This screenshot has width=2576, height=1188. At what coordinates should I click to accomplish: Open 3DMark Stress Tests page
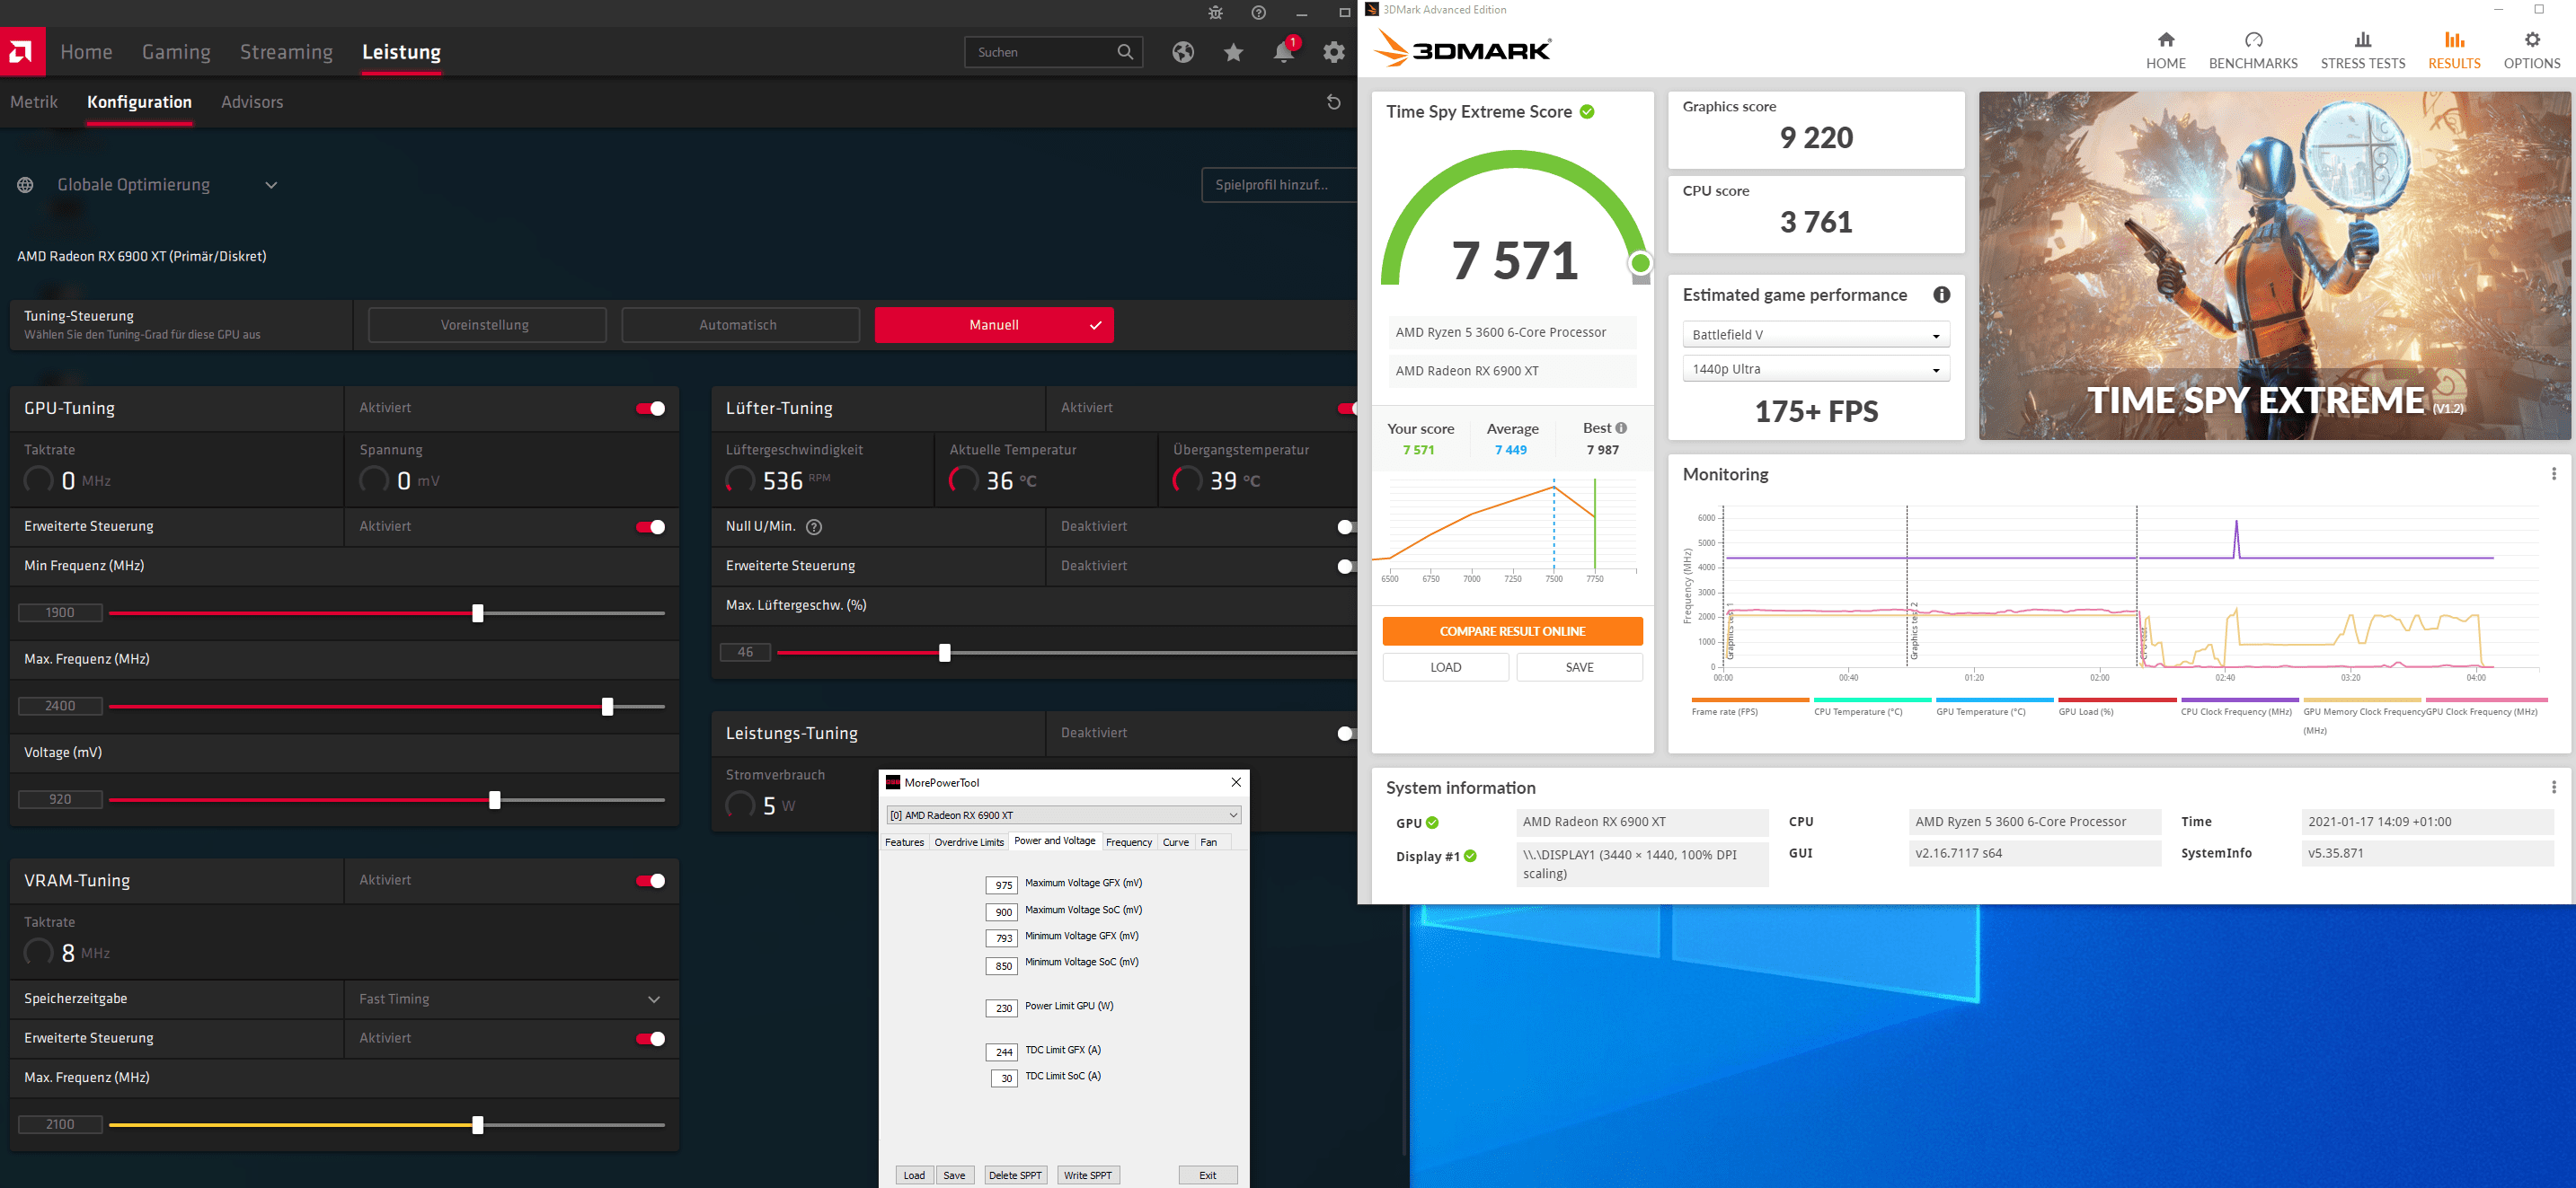[x=2362, y=50]
